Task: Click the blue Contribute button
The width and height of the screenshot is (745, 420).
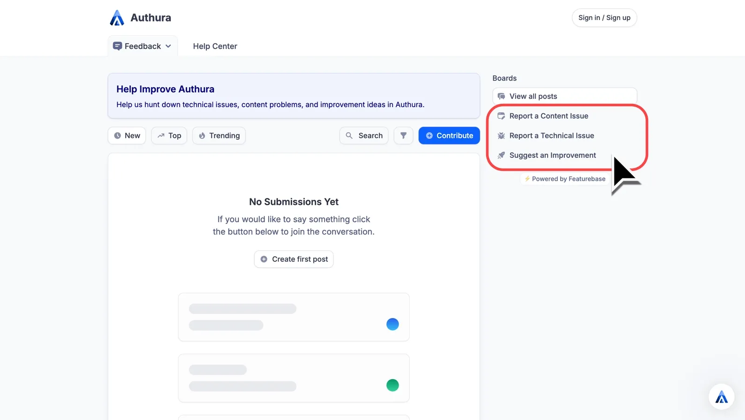Action: pyautogui.click(x=449, y=135)
